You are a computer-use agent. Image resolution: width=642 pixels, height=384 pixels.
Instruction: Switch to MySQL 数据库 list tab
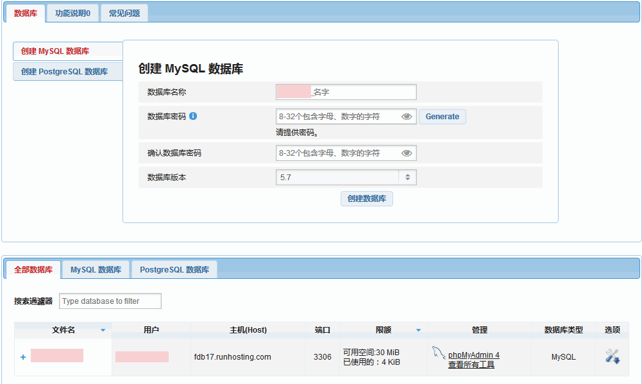click(96, 270)
